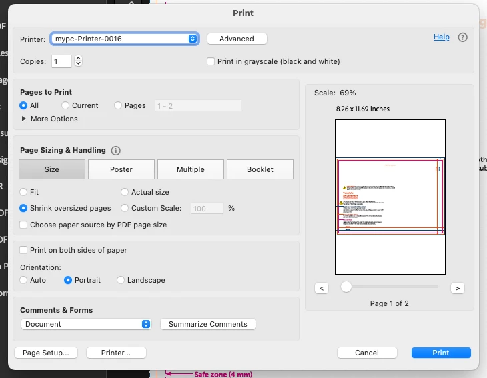Click the blue Print button

(x=441, y=353)
